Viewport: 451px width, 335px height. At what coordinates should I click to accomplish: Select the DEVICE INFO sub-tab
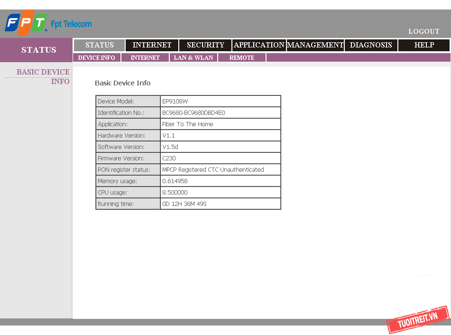point(96,58)
